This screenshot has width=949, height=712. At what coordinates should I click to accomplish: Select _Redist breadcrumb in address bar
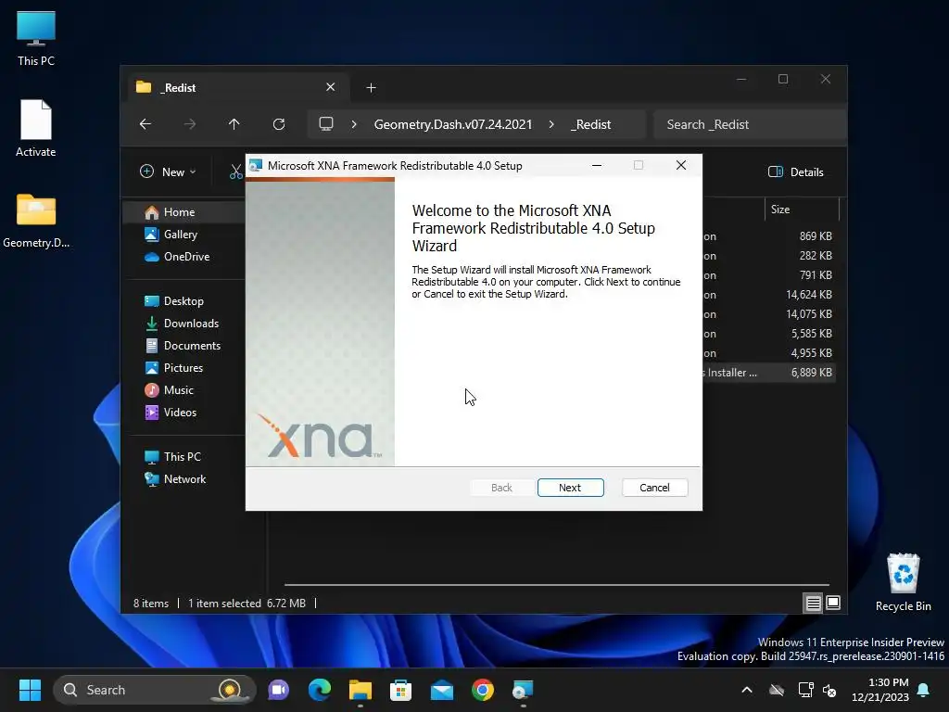(590, 124)
